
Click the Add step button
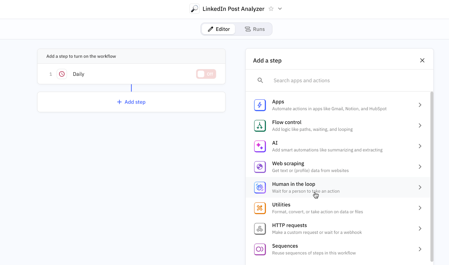pos(131,102)
